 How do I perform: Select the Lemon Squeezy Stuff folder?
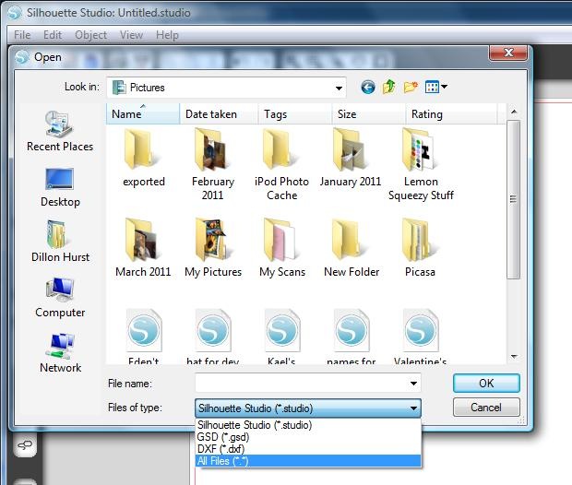coord(421,164)
